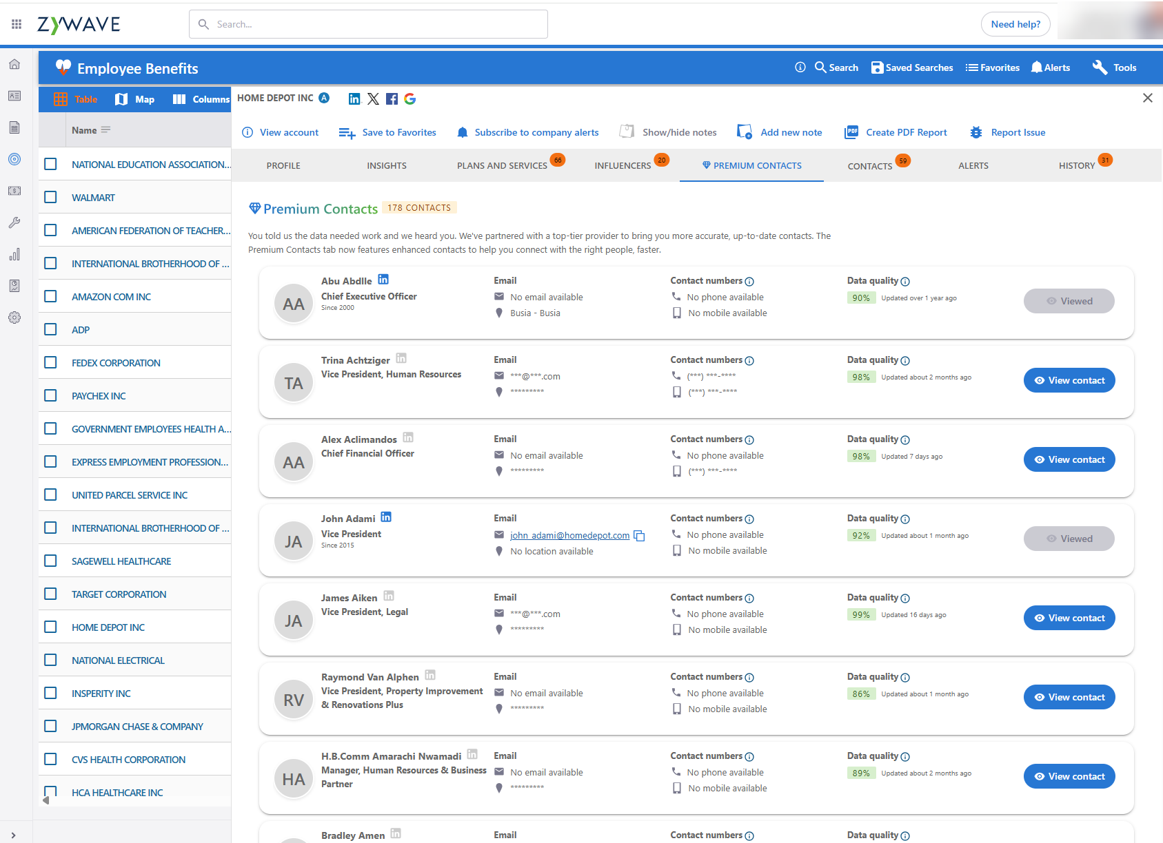Click Contact numbers info icon for Abu Abdlle
This screenshot has height=843, width=1163.
click(749, 282)
